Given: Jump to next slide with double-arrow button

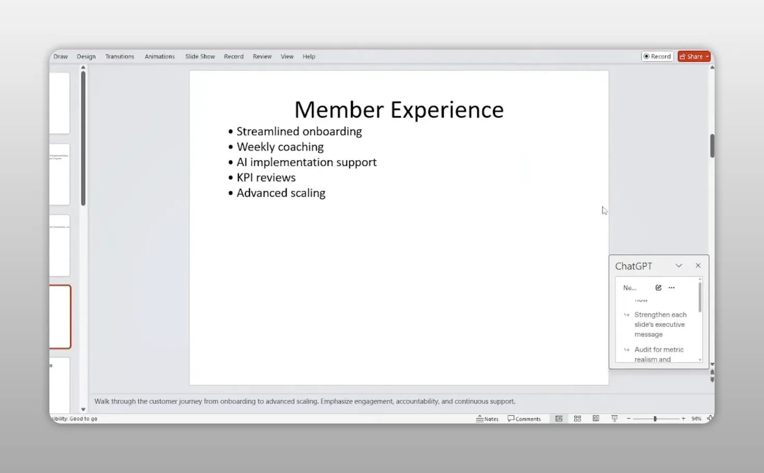Looking at the screenshot, I should [x=712, y=380].
